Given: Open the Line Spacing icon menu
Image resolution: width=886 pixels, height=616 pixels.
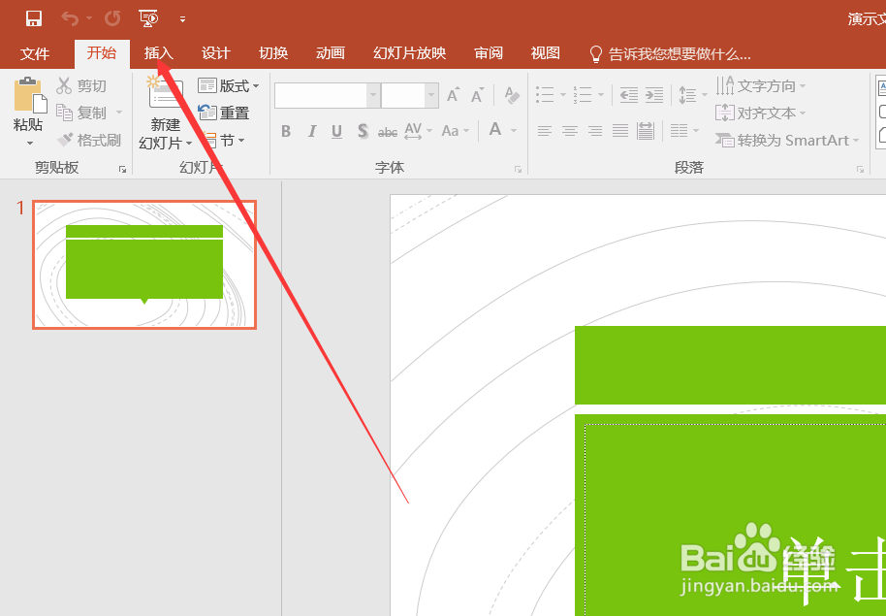Looking at the screenshot, I should pyautogui.click(x=692, y=94).
